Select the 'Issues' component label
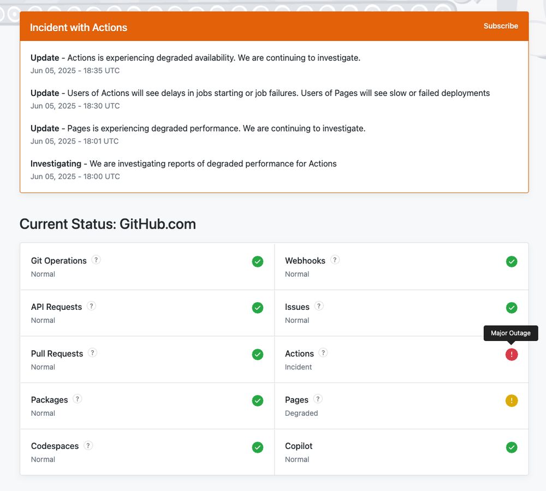The width and height of the screenshot is (546, 491). click(297, 307)
